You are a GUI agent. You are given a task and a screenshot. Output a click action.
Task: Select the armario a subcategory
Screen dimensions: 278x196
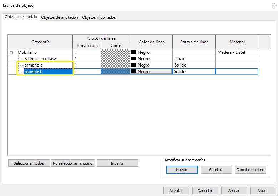[34, 65]
